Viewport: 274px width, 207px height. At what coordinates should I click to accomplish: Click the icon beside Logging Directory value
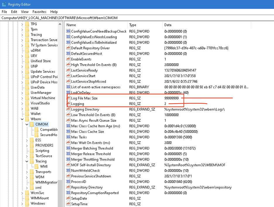point(68,109)
